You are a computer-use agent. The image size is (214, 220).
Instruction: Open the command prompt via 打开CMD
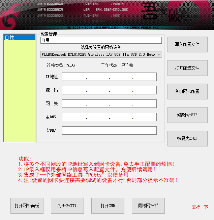[x=108, y=206]
